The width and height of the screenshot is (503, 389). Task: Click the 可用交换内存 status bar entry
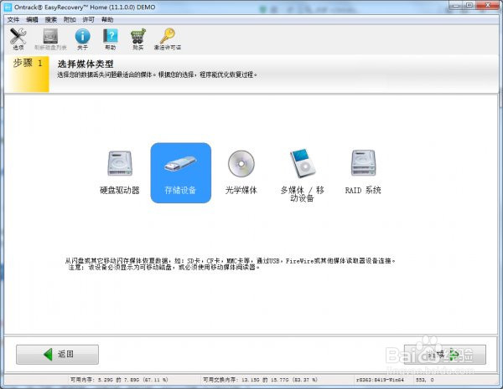[260, 380]
